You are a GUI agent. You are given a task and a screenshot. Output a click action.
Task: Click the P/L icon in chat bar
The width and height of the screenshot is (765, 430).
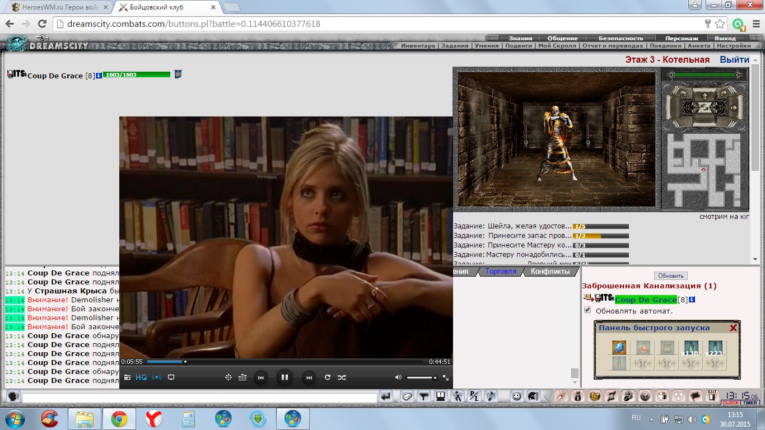click(x=474, y=396)
